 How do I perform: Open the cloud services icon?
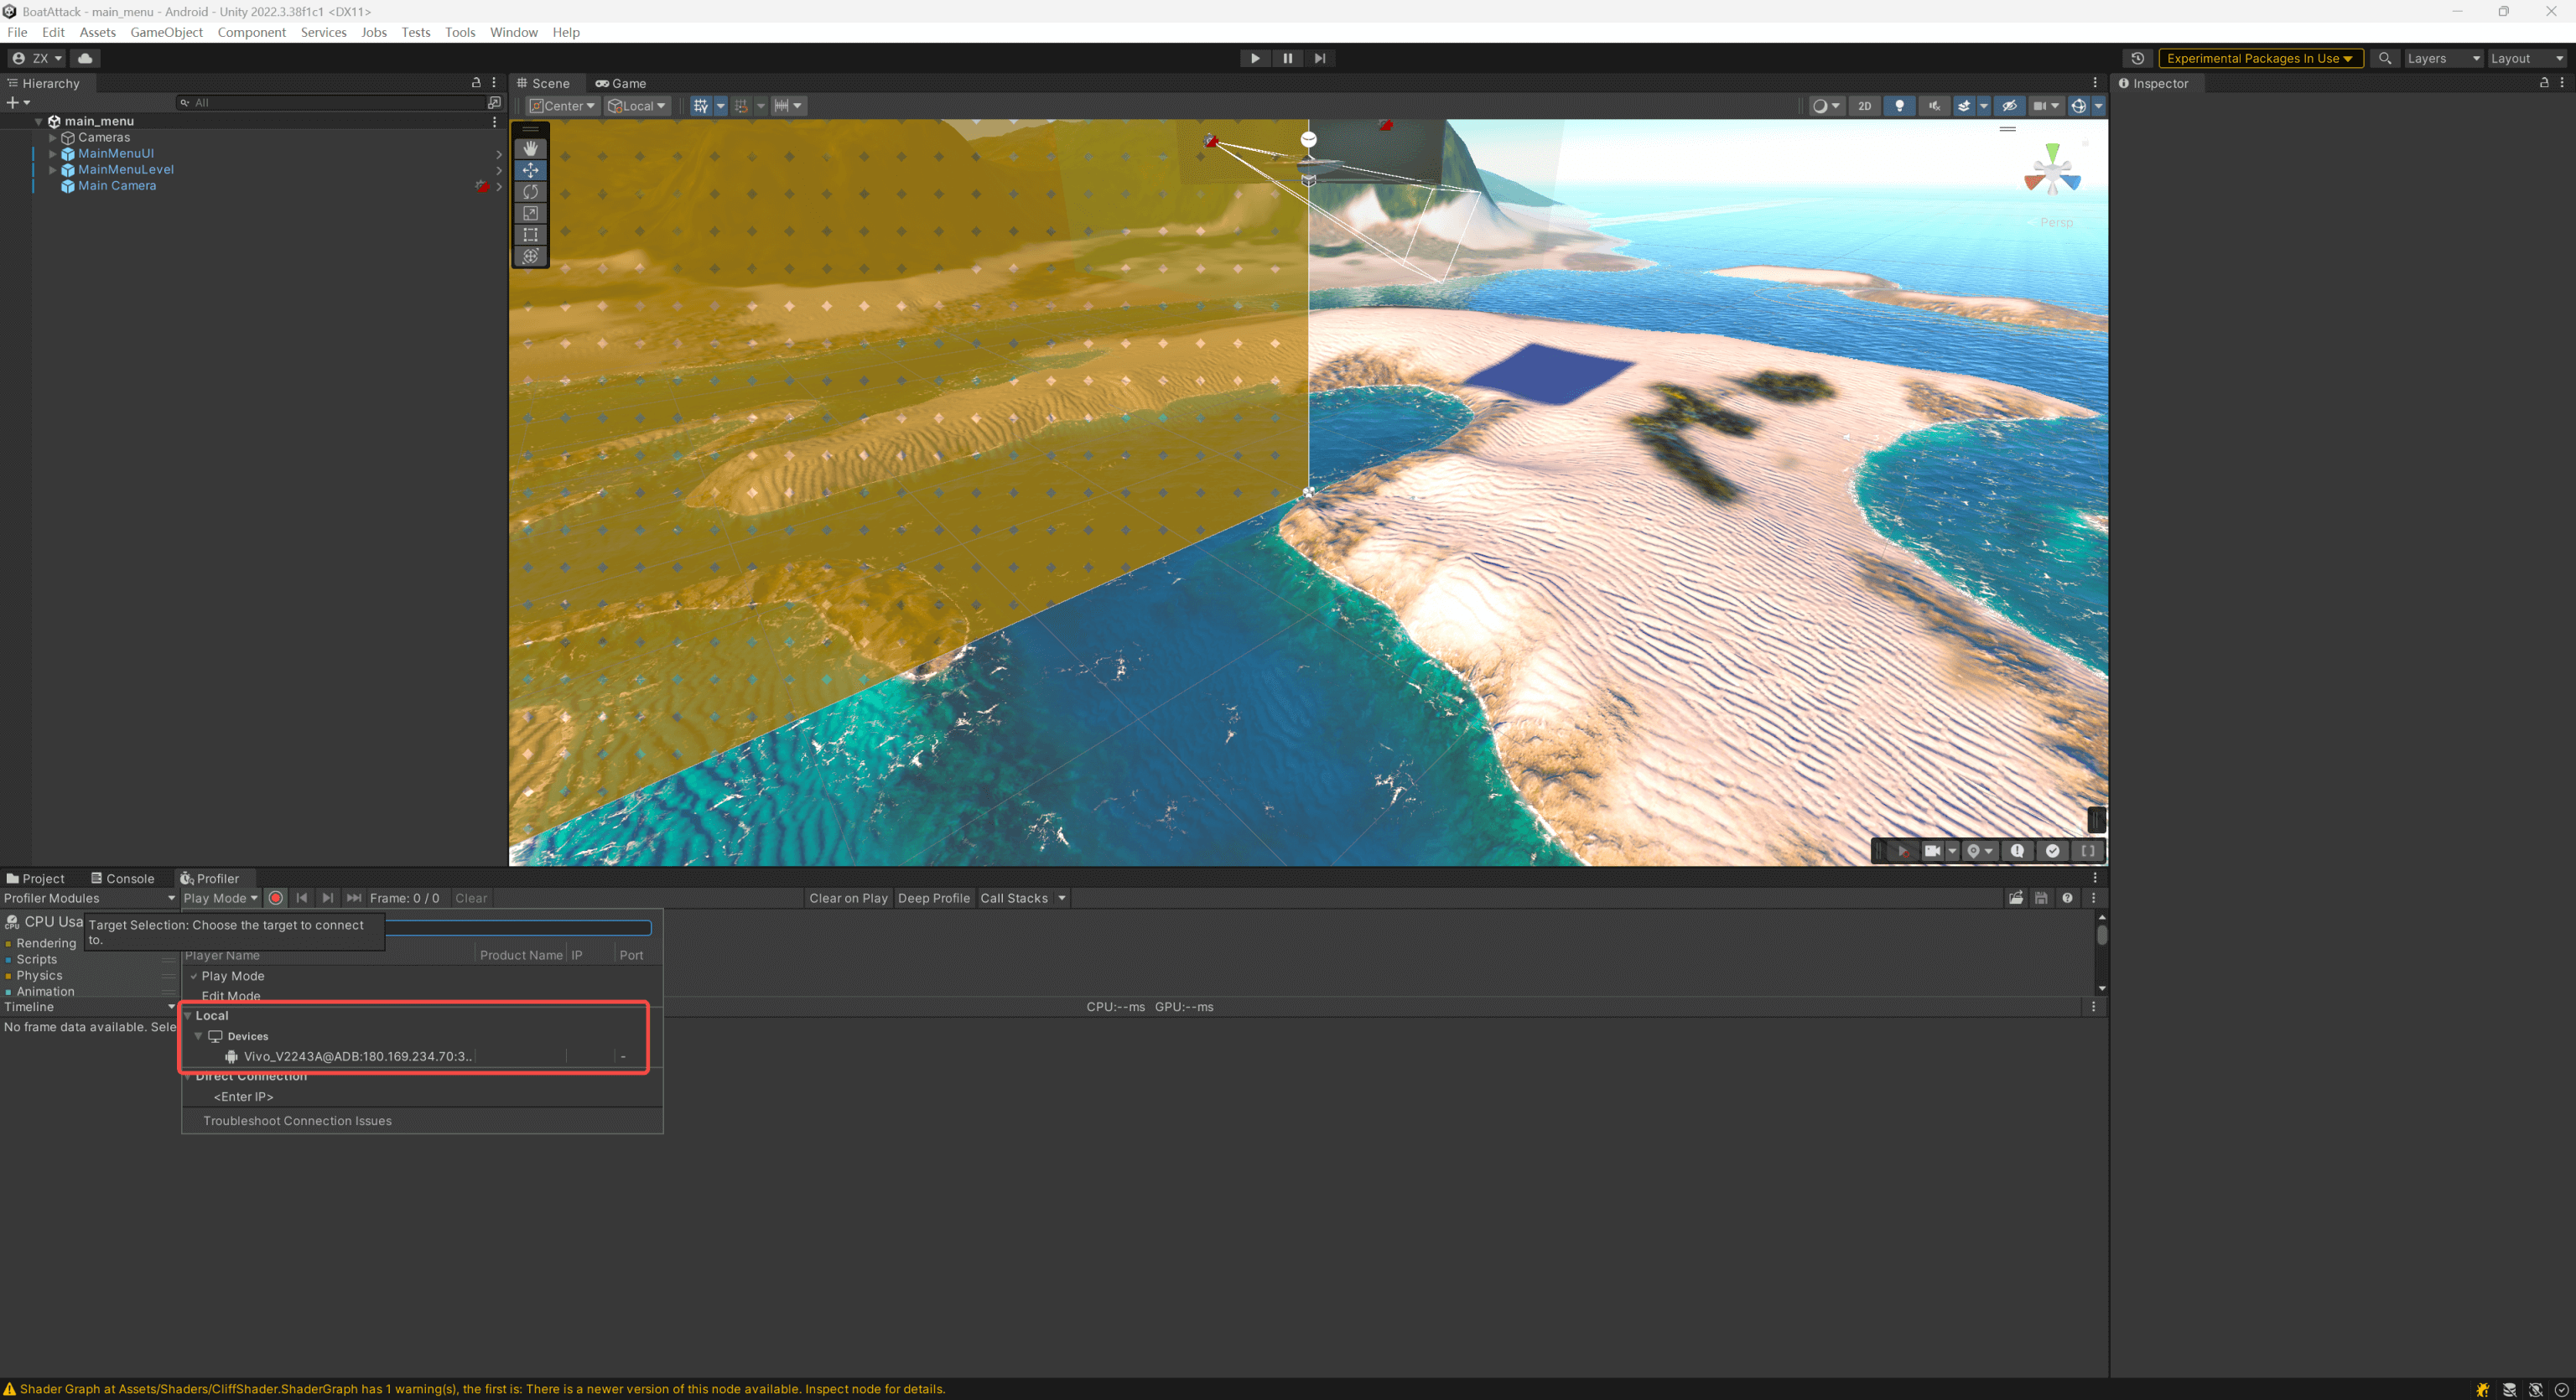tap(85, 58)
